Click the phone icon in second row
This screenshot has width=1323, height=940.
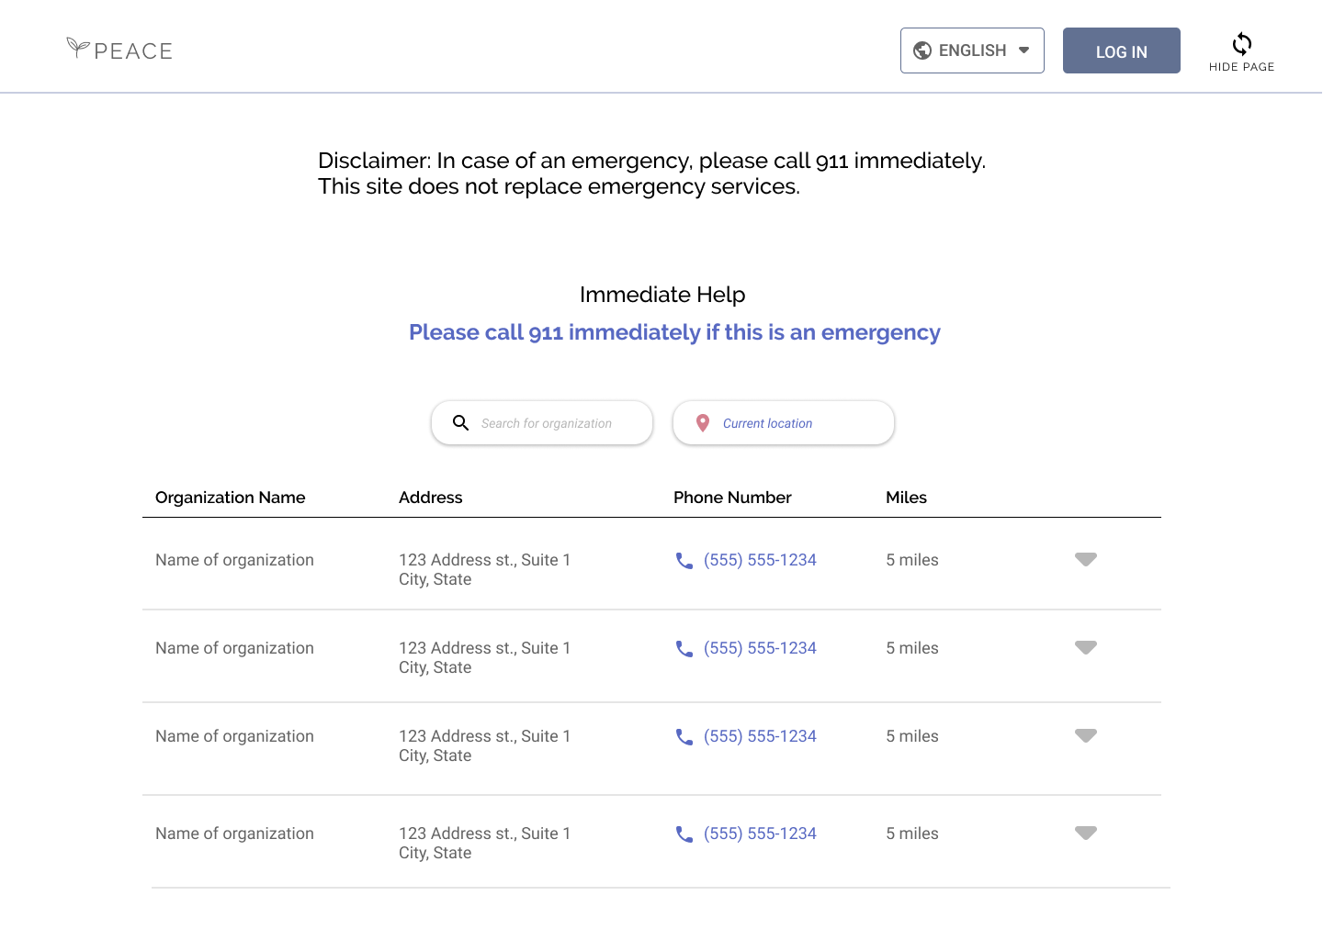(x=684, y=649)
